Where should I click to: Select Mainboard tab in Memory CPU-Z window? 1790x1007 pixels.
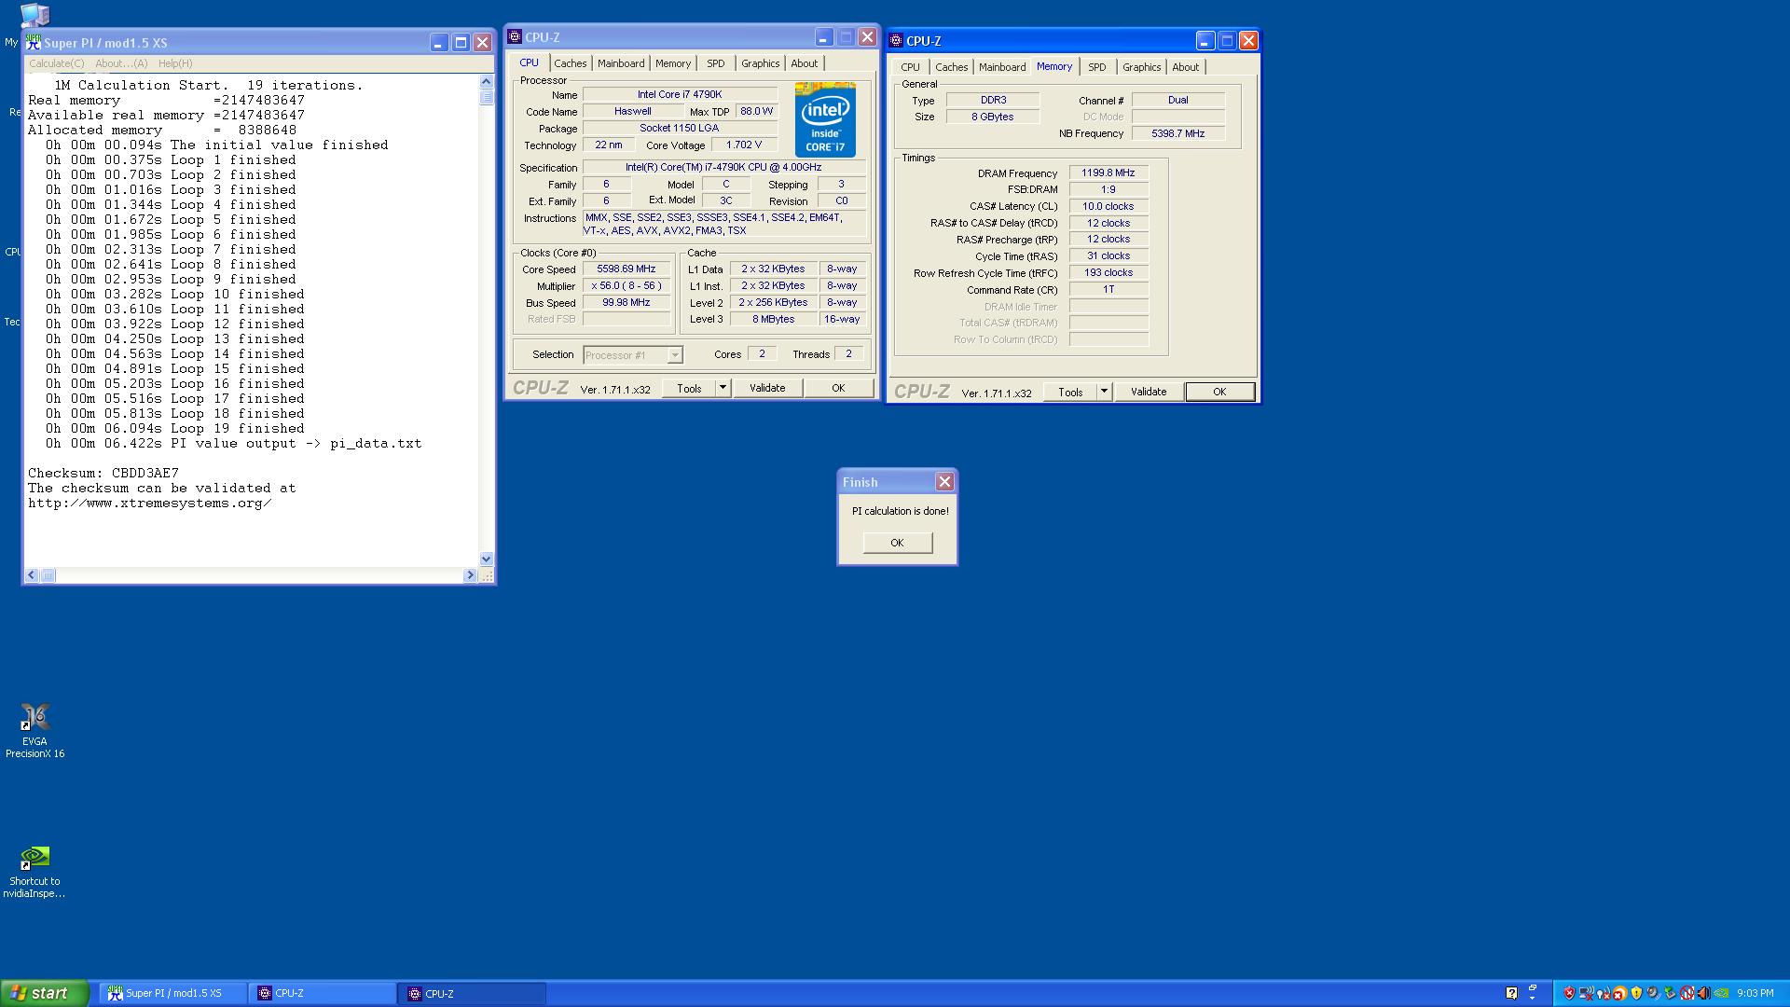click(x=1002, y=67)
